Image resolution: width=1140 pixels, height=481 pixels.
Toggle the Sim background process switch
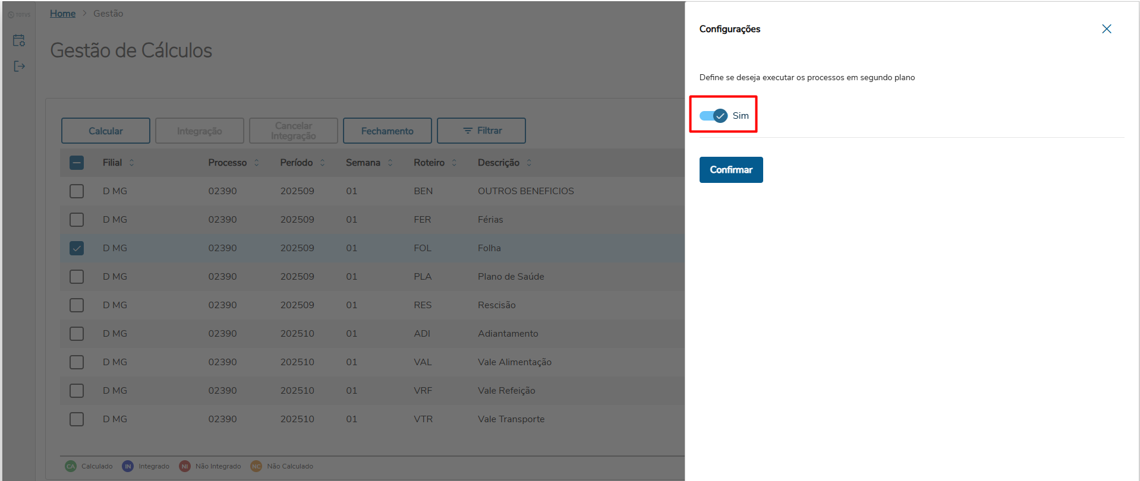[x=713, y=116]
